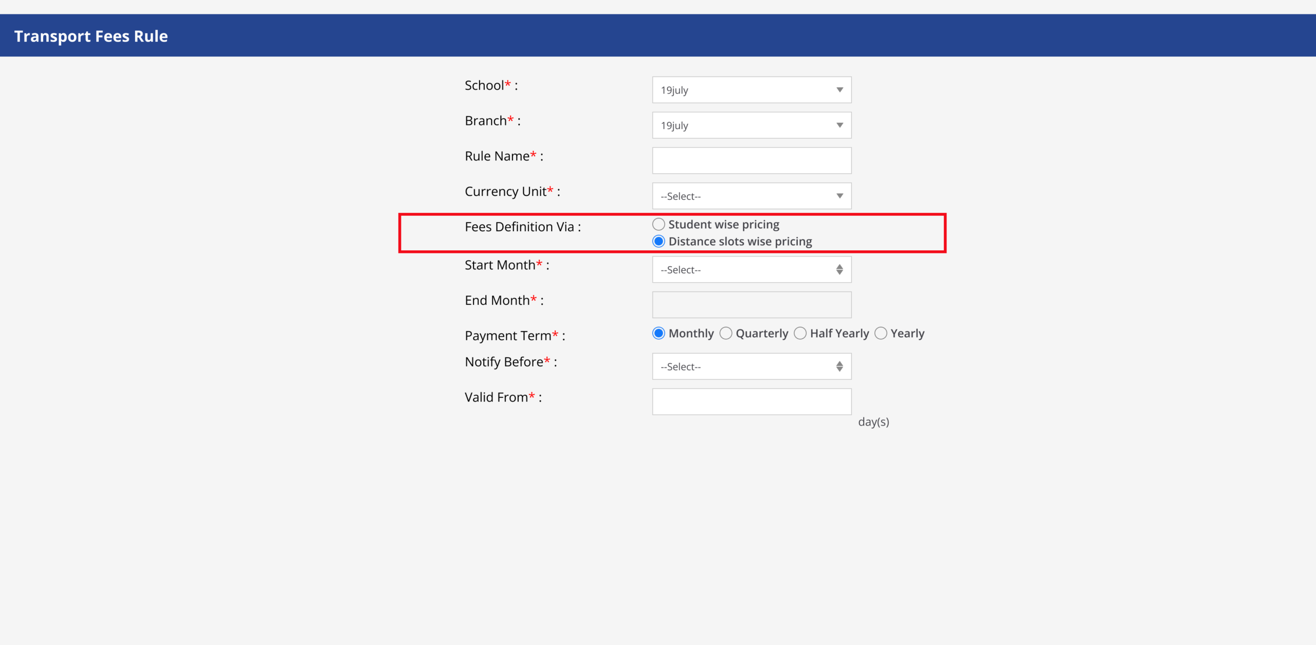The height and width of the screenshot is (645, 1316).
Task: Select Student wise pricing radio button
Action: 659,225
